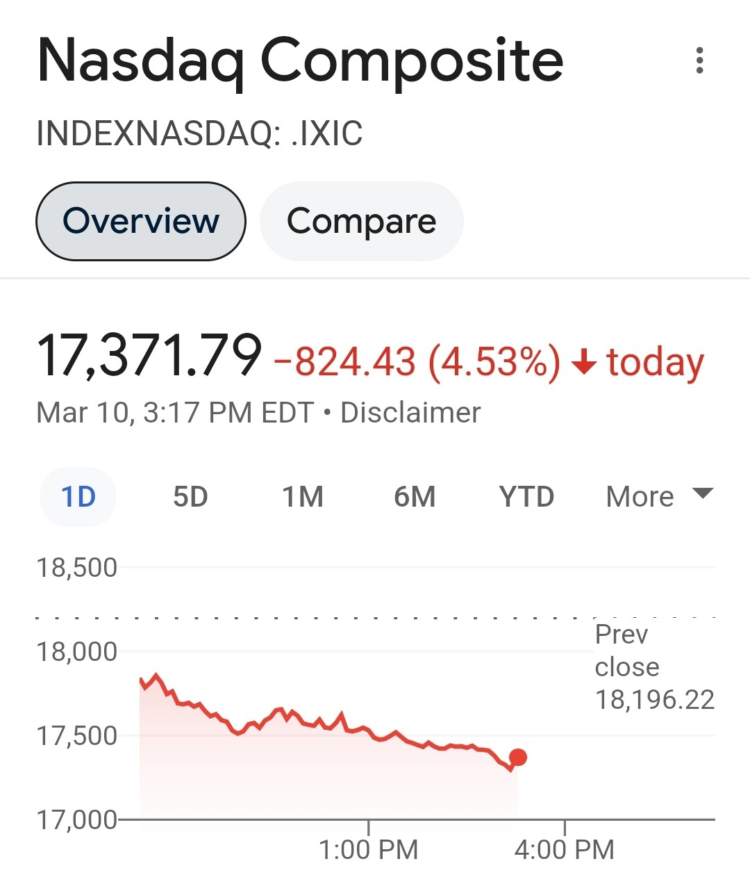Open the Disclaimer link
Screen dimensions: 750x875
410,413
